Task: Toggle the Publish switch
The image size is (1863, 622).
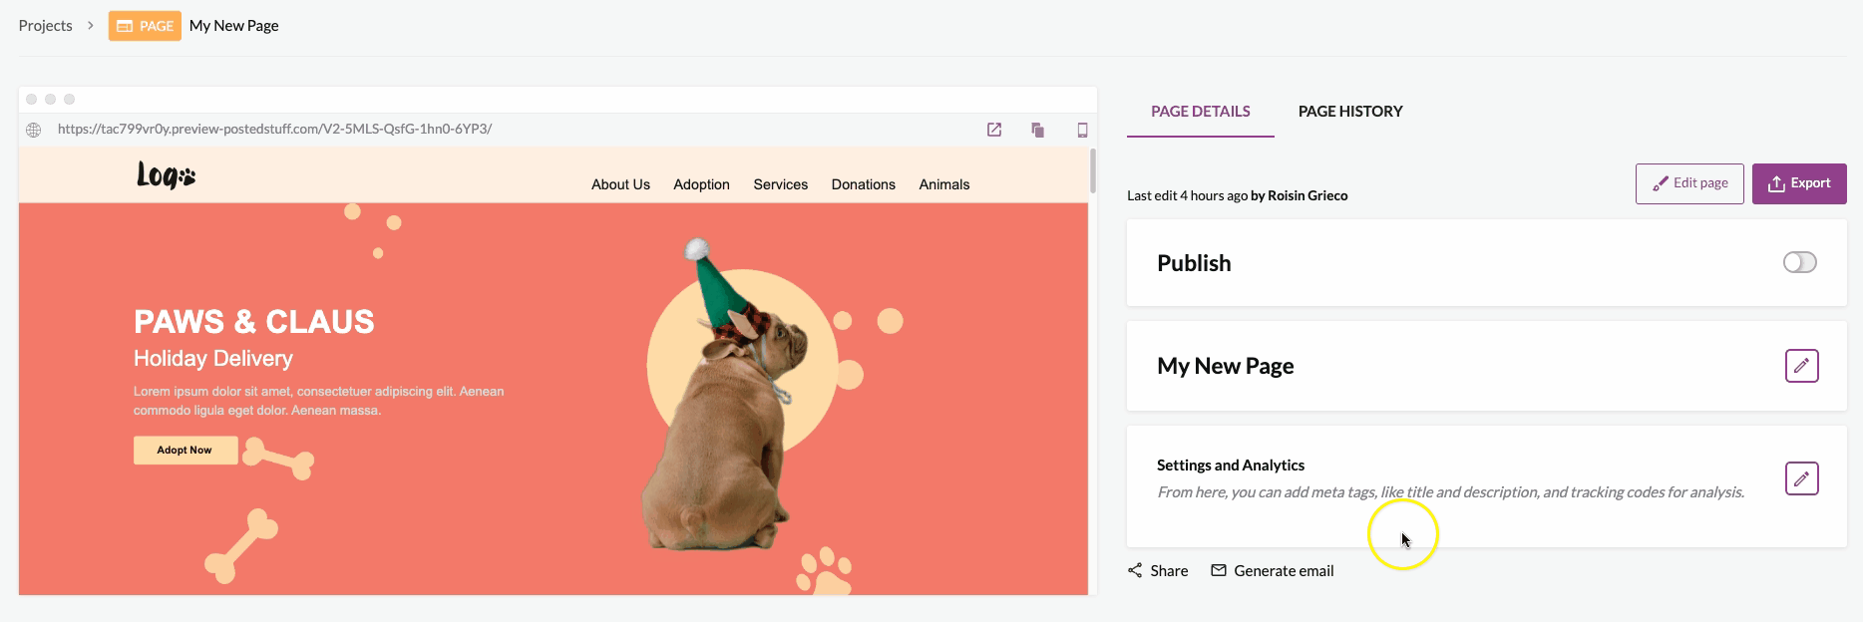Action: (1800, 262)
